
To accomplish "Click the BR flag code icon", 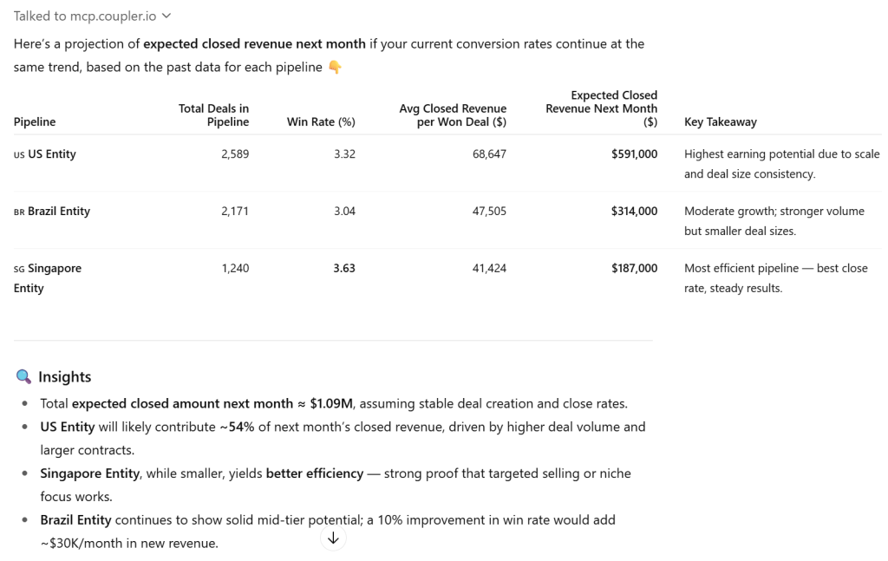I will click(x=19, y=212).
